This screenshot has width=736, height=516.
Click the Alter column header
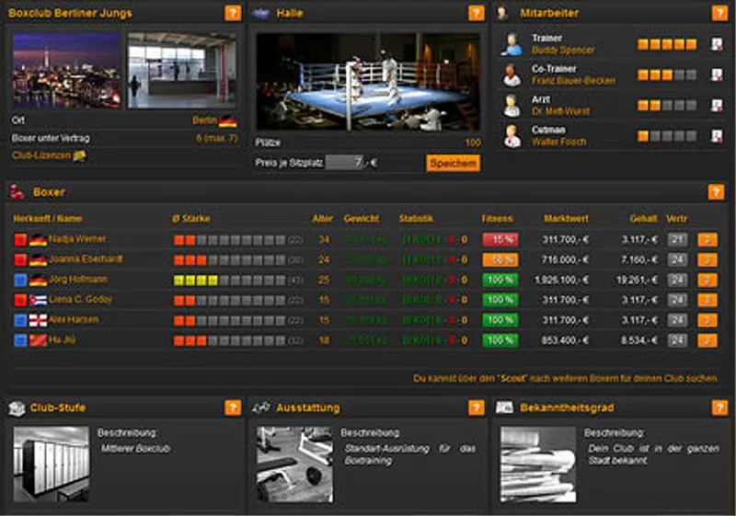(x=323, y=218)
